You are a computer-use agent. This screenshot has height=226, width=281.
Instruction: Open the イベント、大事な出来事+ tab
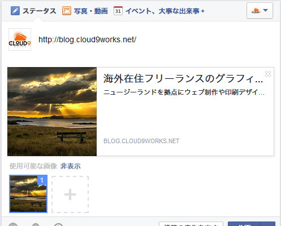pos(159,11)
